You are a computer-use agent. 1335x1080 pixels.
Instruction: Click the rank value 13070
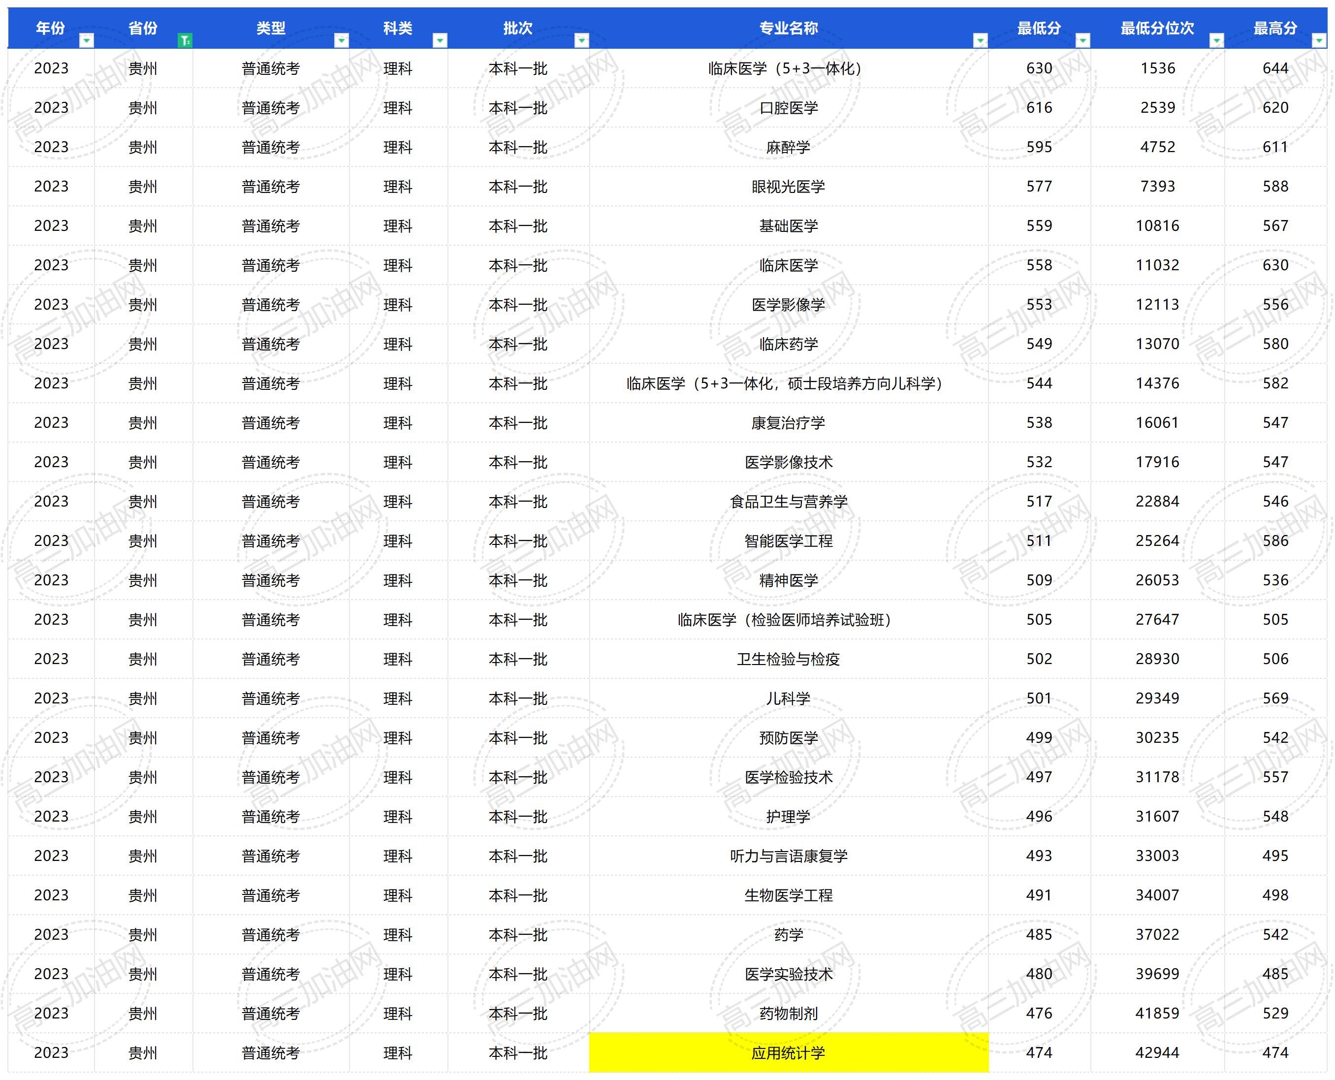[1158, 344]
